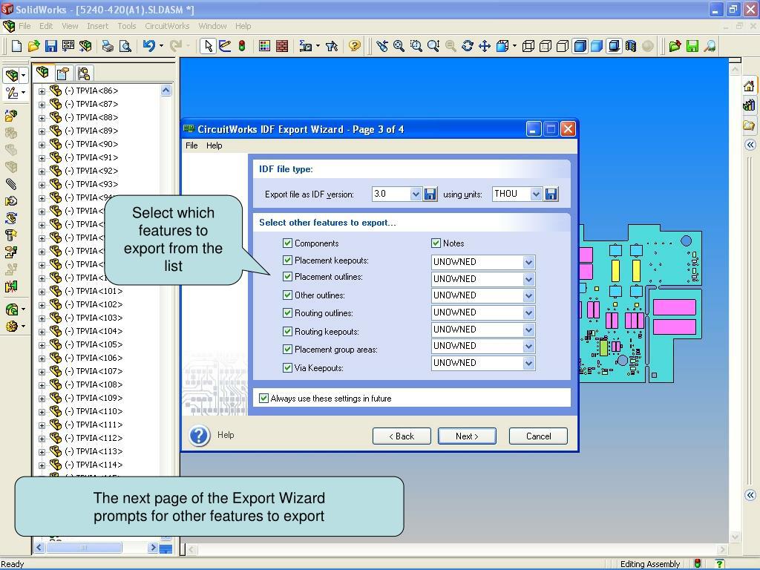Screen dimensions: 760x570
Task: Click the Section View icon
Action: point(631,46)
